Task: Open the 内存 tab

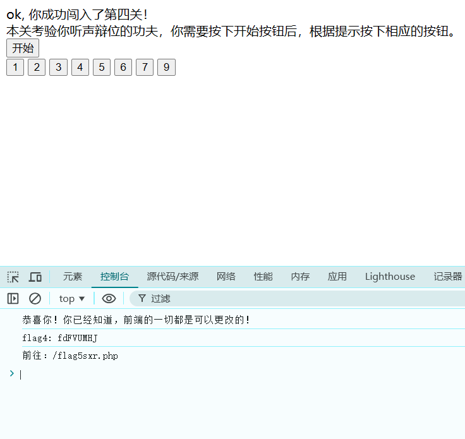Action: (x=300, y=277)
